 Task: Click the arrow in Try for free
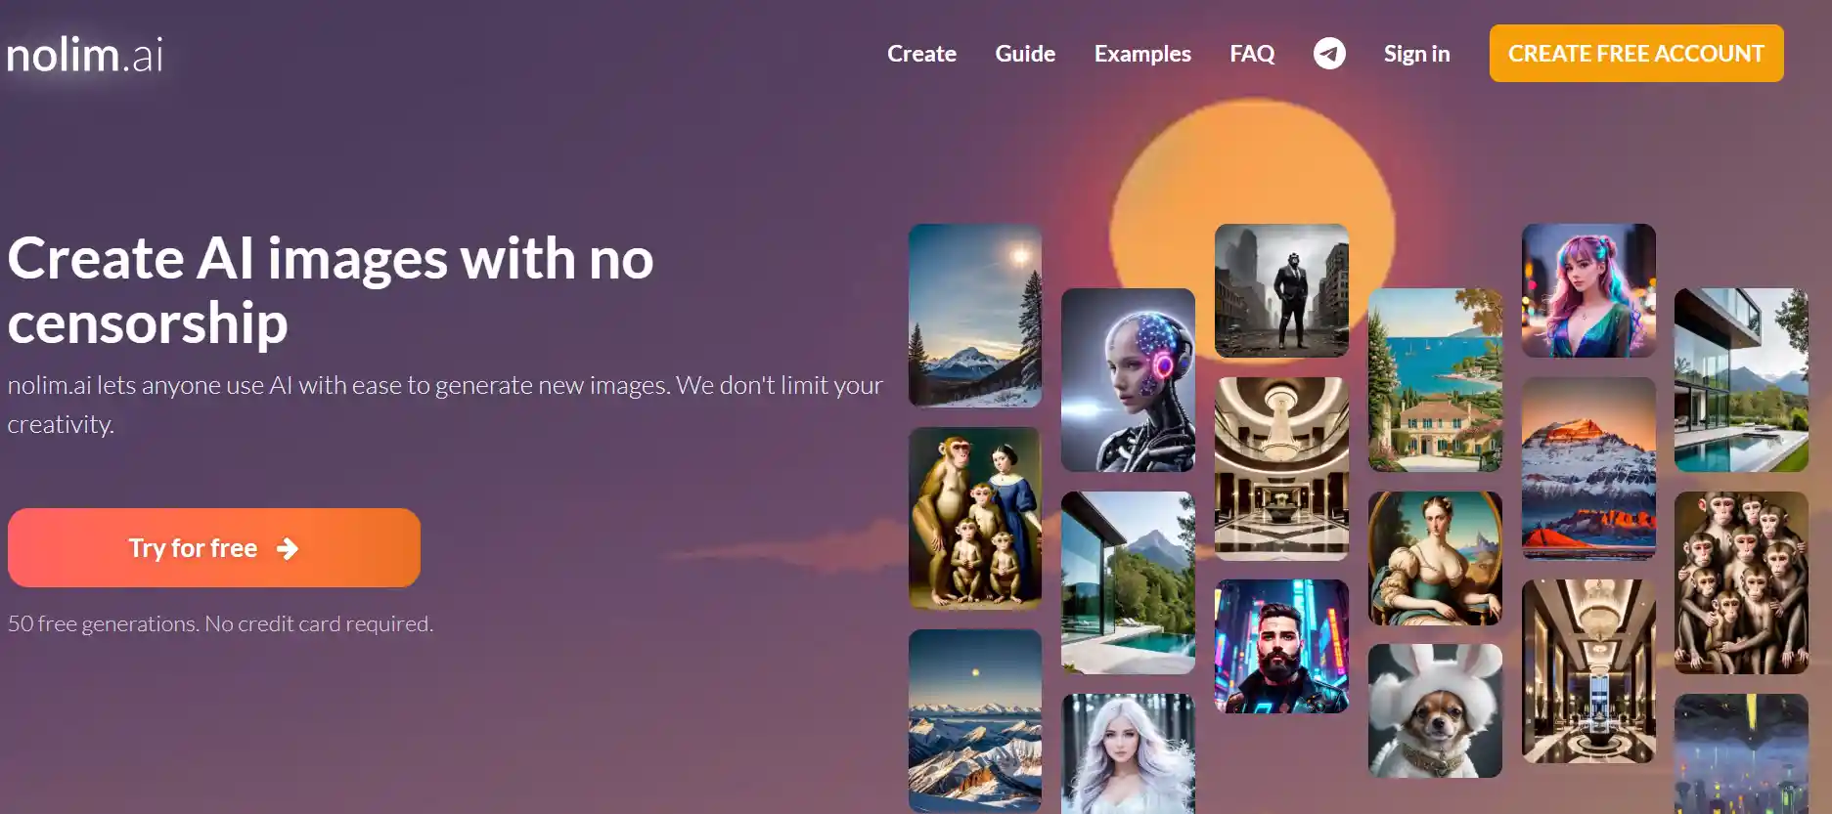(x=288, y=548)
